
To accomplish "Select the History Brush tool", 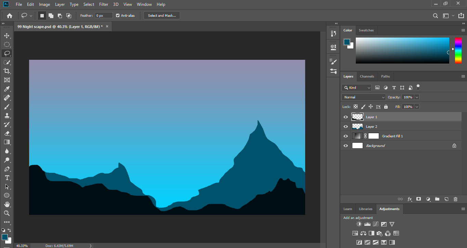I will pos(7,124).
